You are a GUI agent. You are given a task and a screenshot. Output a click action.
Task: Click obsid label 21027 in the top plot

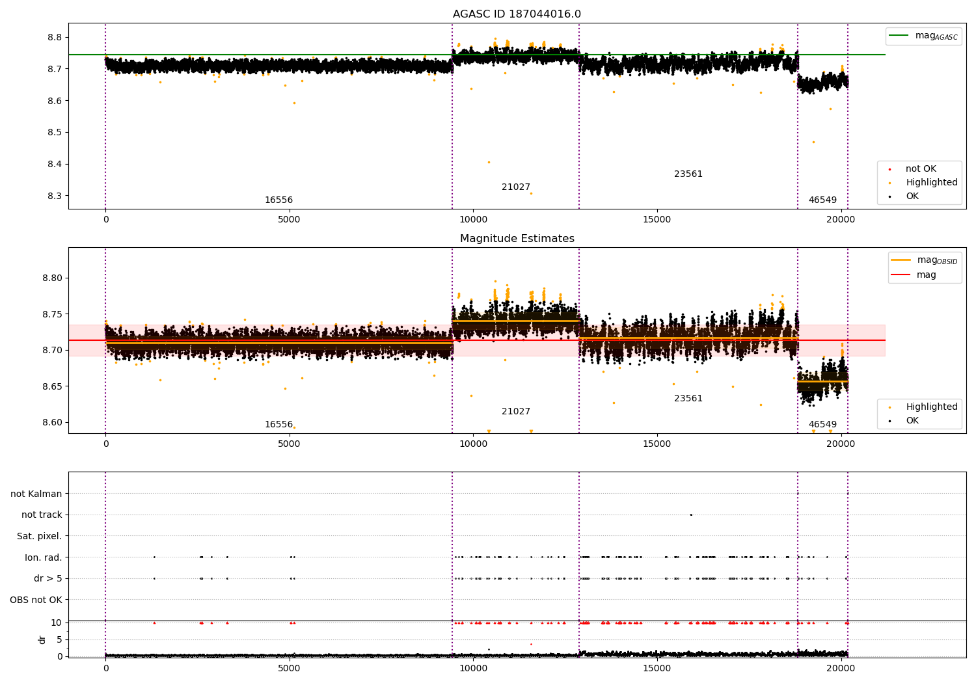click(516, 187)
